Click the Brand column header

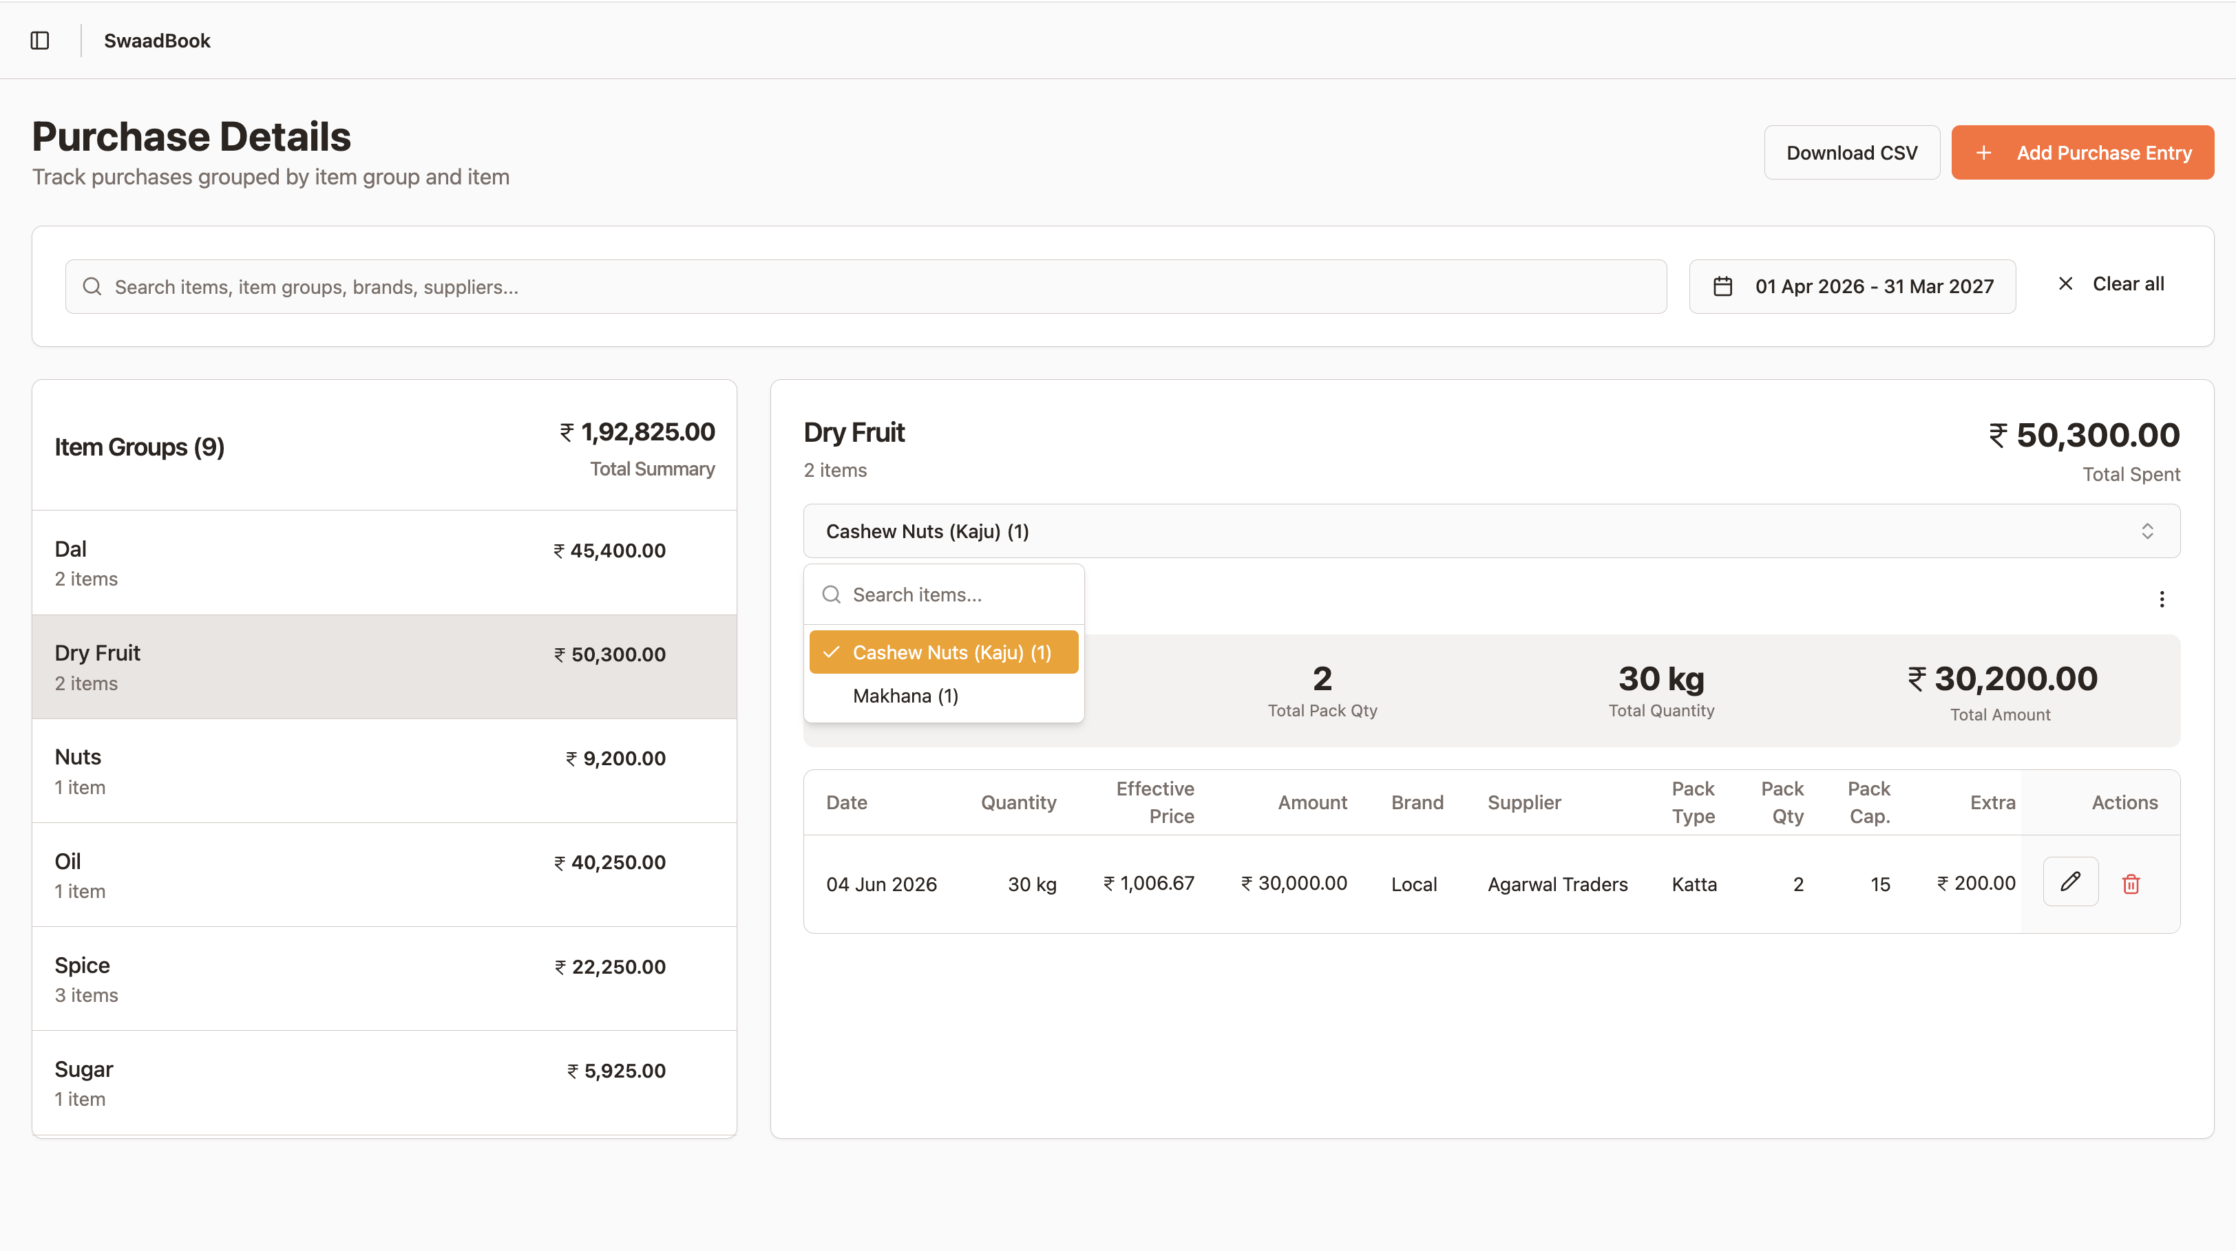pos(1417,802)
